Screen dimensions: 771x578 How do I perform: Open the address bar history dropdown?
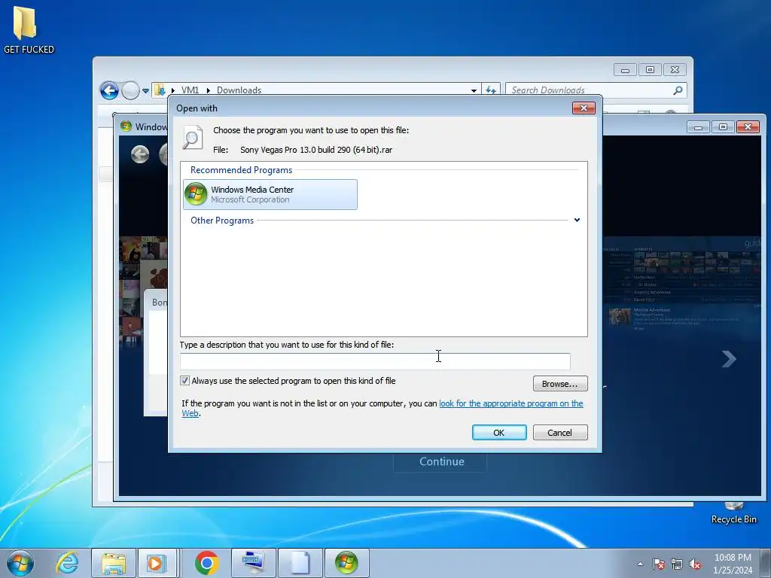click(474, 90)
